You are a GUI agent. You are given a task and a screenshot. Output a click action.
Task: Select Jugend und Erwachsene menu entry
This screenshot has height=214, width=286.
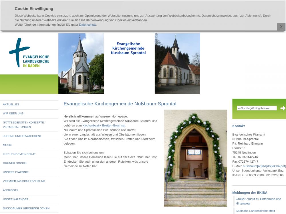(22, 136)
